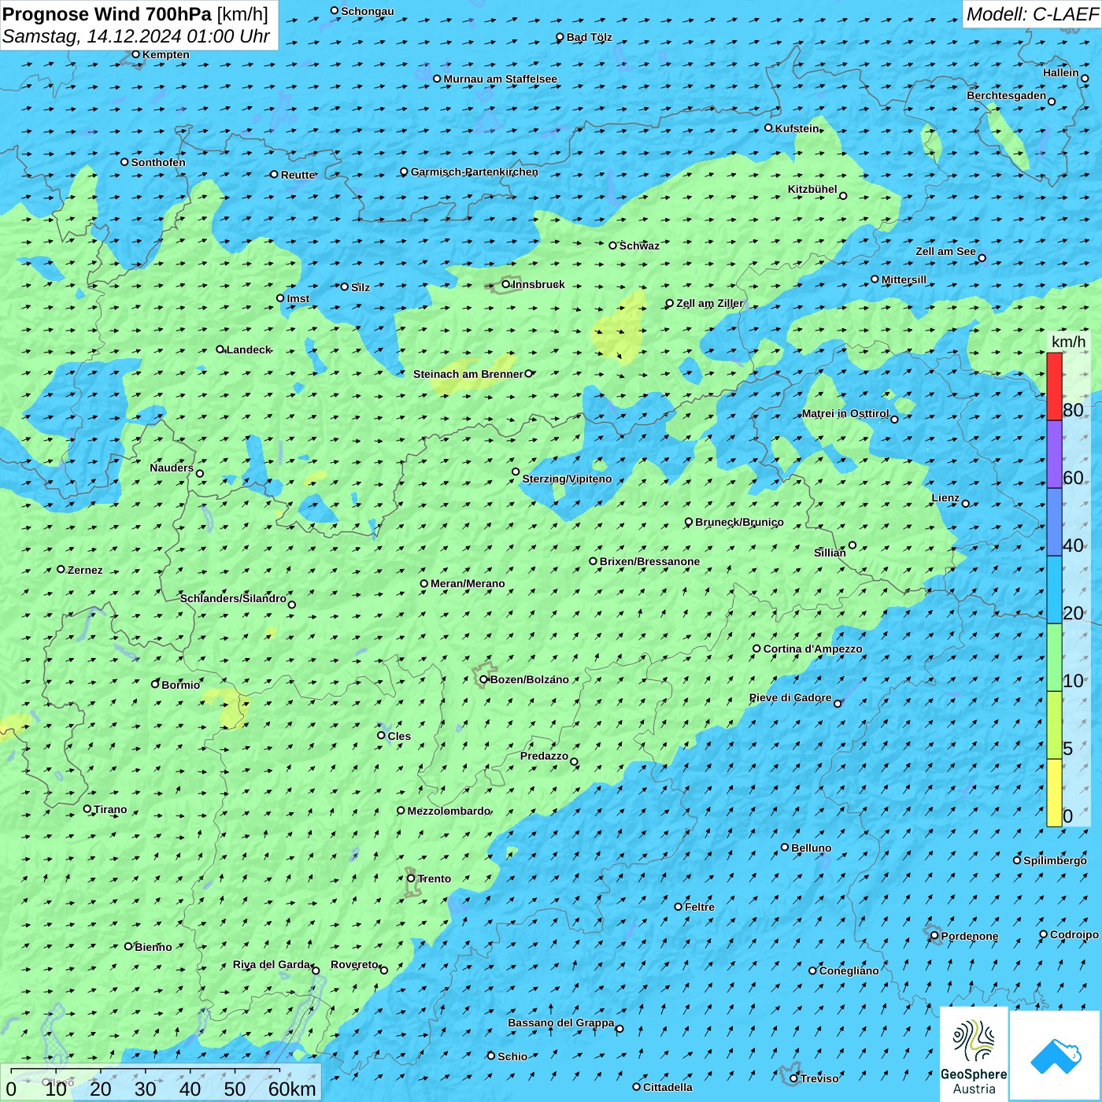Viewport: 1102px width, 1102px height.
Task: Click the Silz city label
Action: coord(361,287)
